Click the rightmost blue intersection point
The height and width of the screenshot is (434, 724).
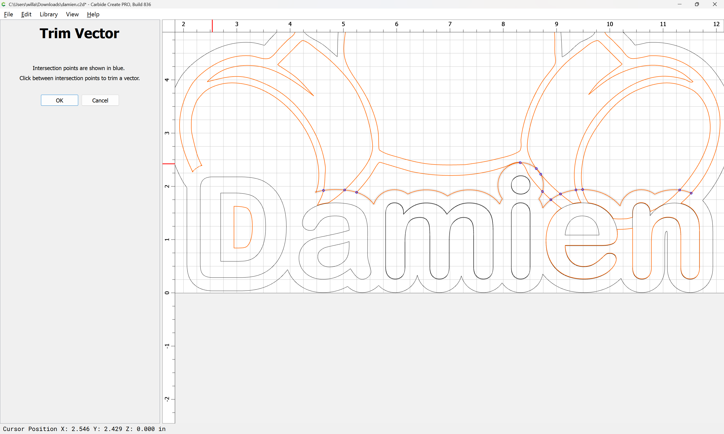point(691,193)
